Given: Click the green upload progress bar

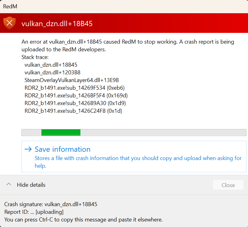Looking at the screenshot, I should [134, 132].
